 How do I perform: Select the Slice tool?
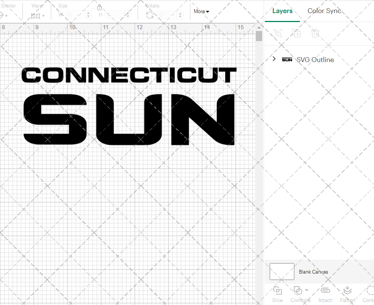(x=277, y=294)
